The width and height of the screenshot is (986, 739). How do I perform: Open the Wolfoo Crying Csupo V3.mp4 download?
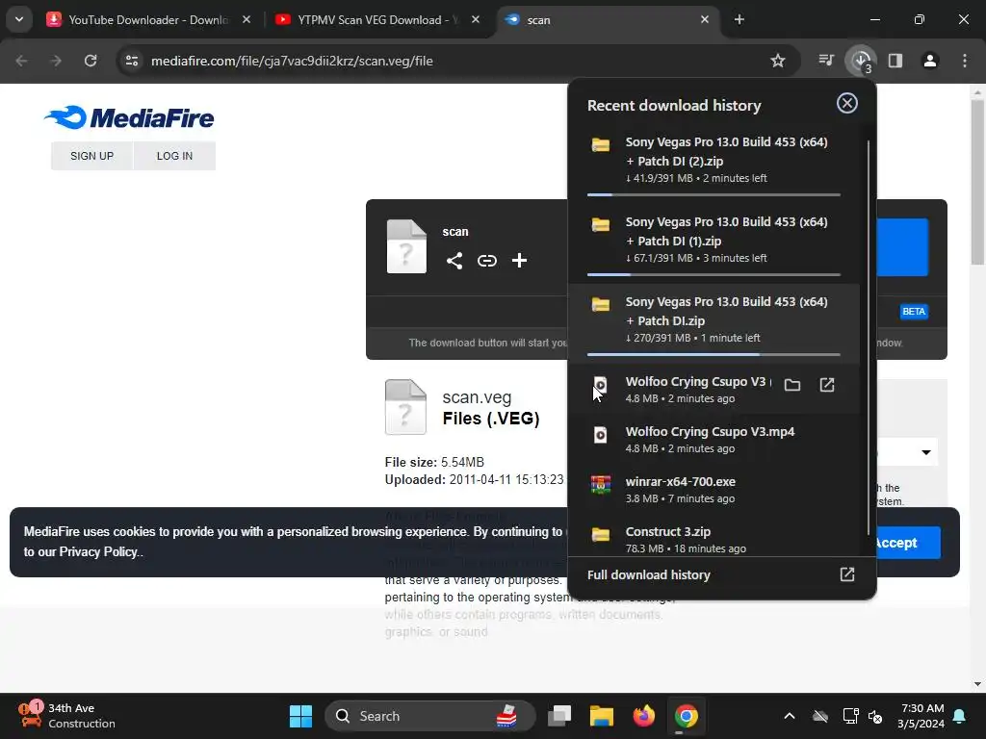coord(714,439)
